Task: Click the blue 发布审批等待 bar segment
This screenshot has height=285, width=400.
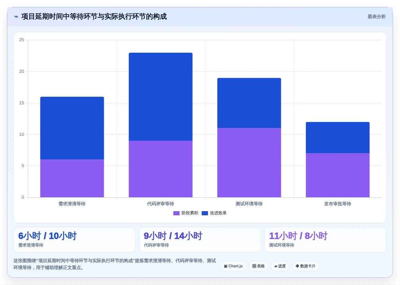Action: [337, 138]
